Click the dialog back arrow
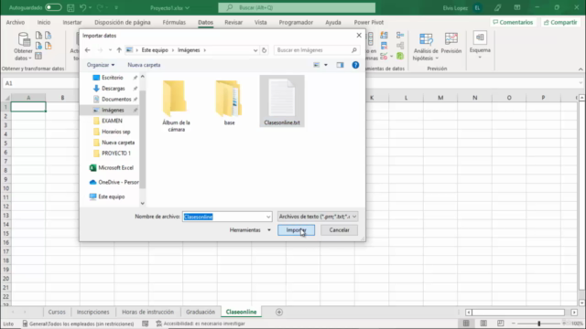Screen dimensions: 586x329 click(x=88, y=50)
